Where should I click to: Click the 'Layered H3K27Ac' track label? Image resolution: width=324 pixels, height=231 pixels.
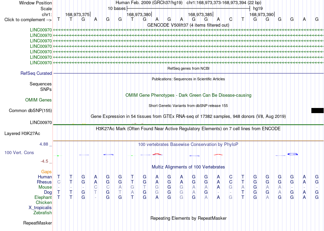22,134
